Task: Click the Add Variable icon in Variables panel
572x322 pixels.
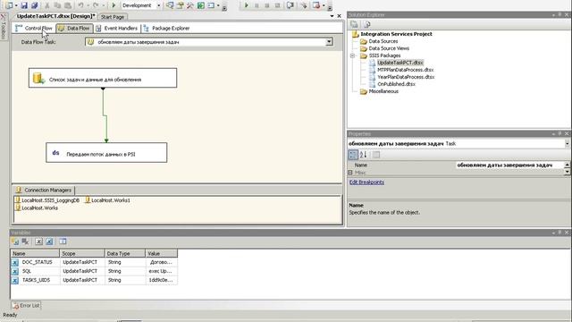Action: click(x=15, y=241)
